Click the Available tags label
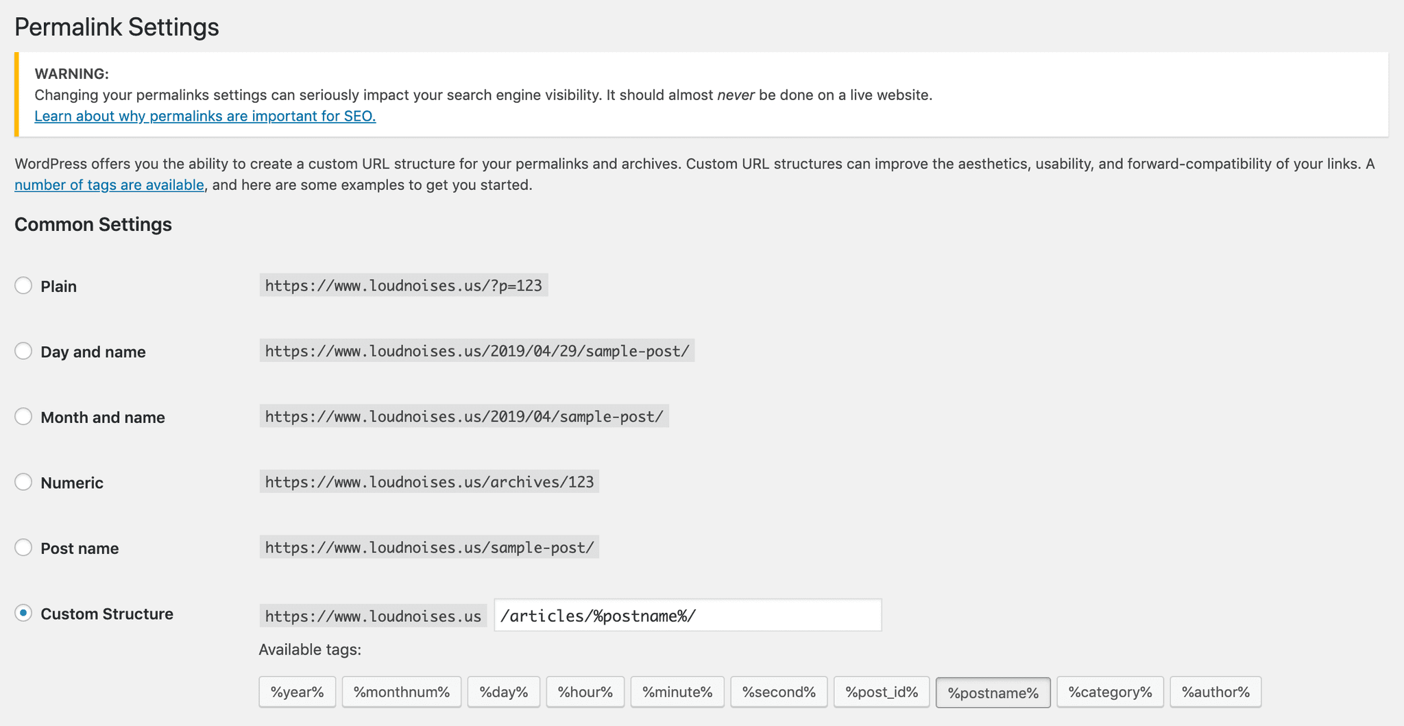The height and width of the screenshot is (726, 1404). coord(310,649)
